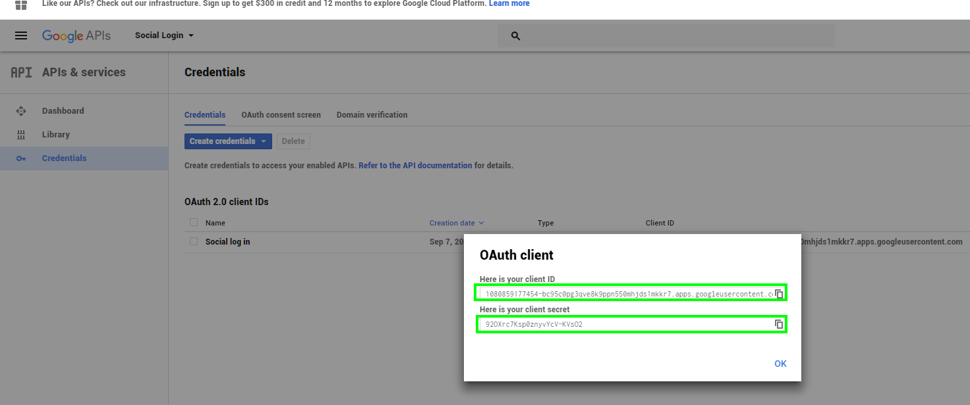Copy the client ID to clipboard
The image size is (970, 405).
click(779, 294)
